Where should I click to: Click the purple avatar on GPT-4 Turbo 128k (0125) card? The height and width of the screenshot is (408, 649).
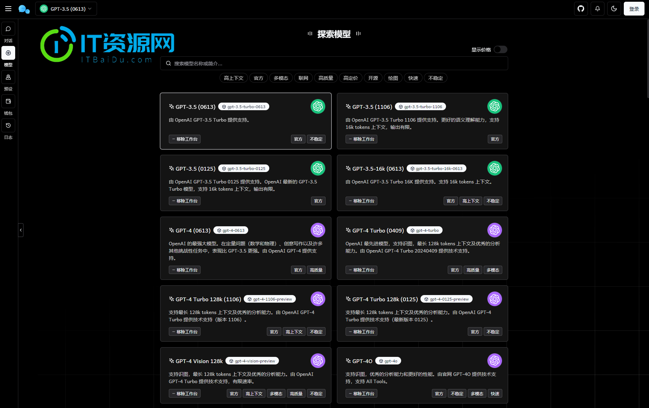point(495,299)
